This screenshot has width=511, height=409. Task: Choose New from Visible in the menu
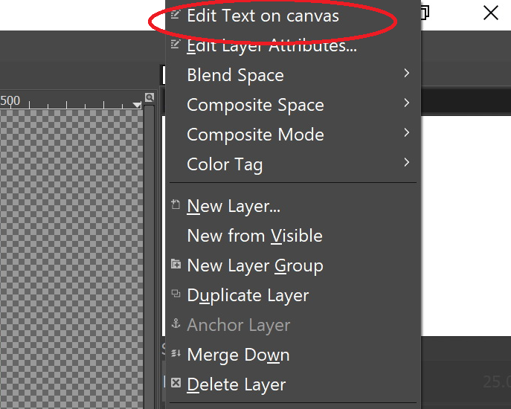coord(254,236)
